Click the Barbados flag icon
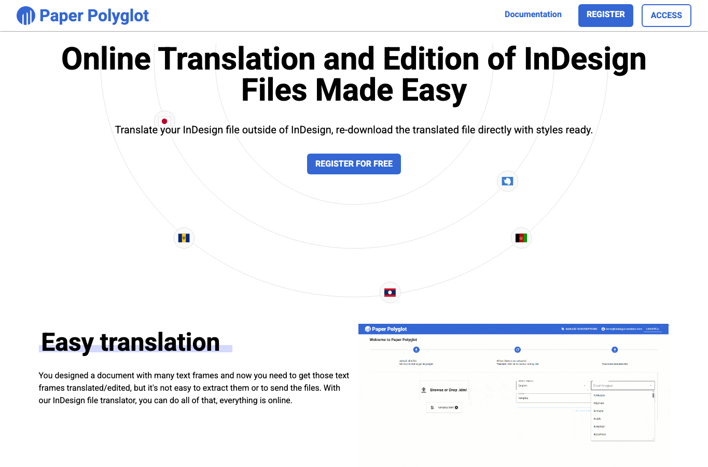 [184, 238]
